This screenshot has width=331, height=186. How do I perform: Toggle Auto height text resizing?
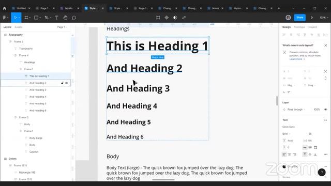click(310, 147)
